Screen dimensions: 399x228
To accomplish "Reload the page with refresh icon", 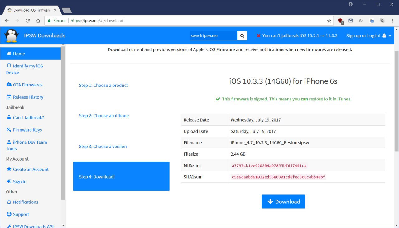I will [28, 21].
